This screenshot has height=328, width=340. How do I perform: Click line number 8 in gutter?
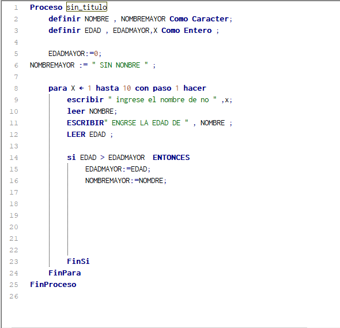pos(16,88)
